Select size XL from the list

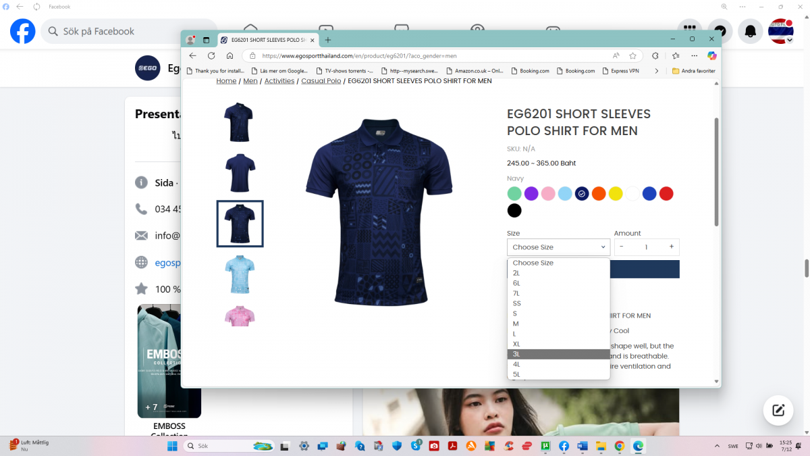(559, 344)
